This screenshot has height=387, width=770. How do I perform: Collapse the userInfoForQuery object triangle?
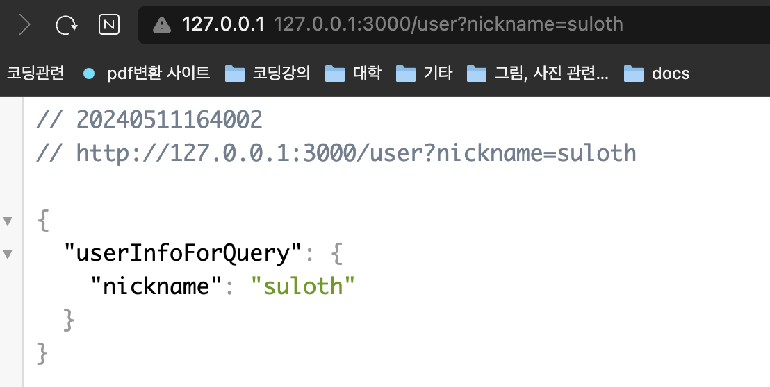[8, 255]
